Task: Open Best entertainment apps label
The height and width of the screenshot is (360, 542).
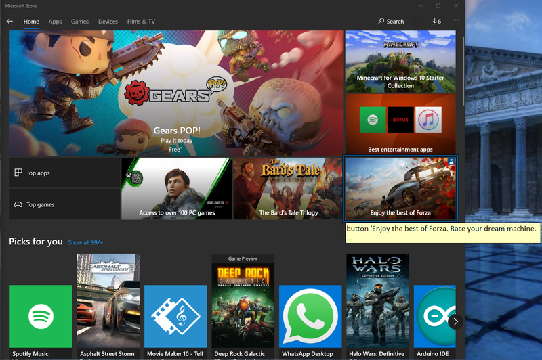Action: (400, 150)
